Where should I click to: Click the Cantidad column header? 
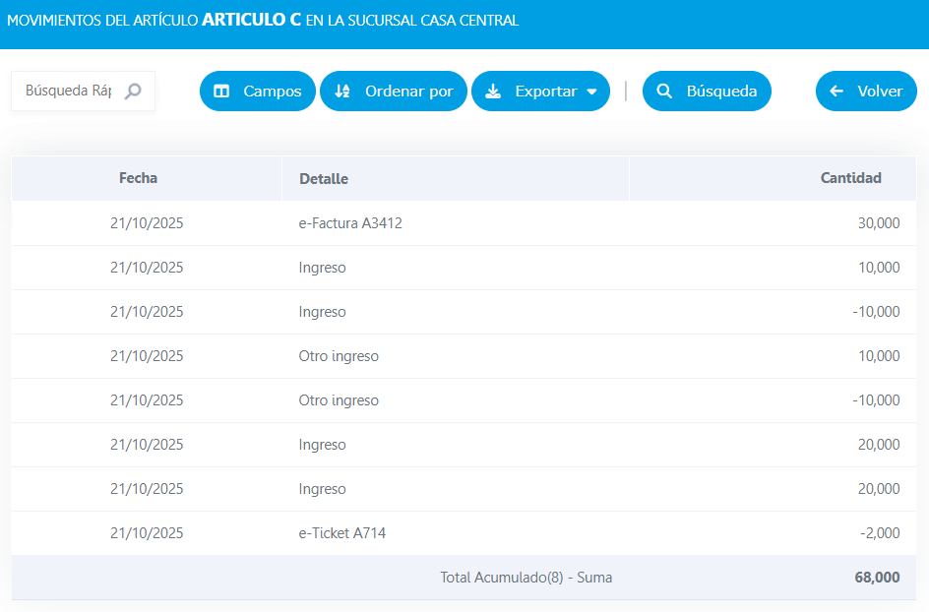click(850, 178)
